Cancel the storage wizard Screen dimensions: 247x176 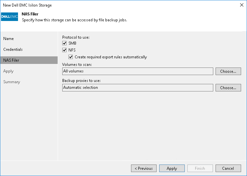point(228,168)
